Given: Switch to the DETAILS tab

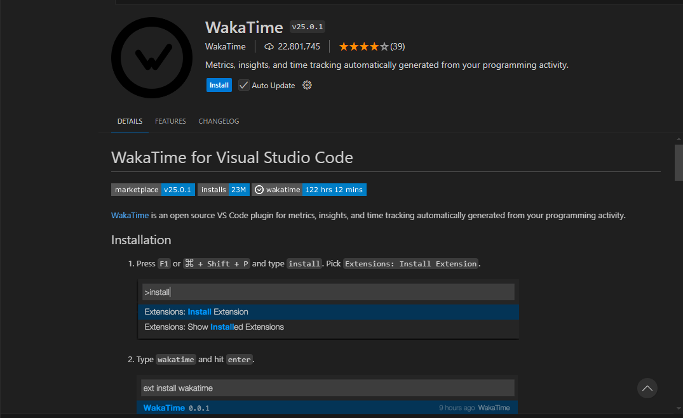Looking at the screenshot, I should [130, 121].
